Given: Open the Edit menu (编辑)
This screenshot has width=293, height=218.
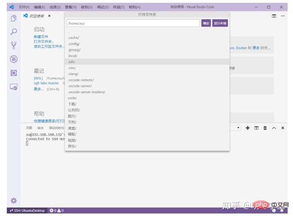Looking at the screenshot, I should [39, 7].
